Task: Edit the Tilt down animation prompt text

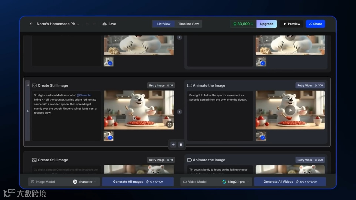Action: pos(220,170)
